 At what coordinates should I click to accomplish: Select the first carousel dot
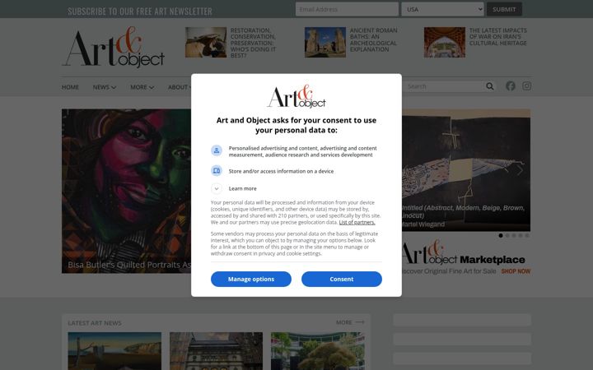coord(501,235)
